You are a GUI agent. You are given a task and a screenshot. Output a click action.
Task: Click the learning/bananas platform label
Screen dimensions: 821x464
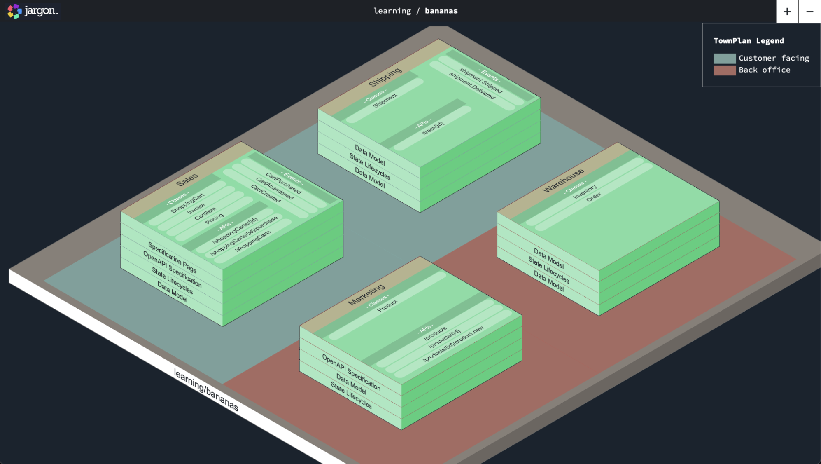[206, 390]
